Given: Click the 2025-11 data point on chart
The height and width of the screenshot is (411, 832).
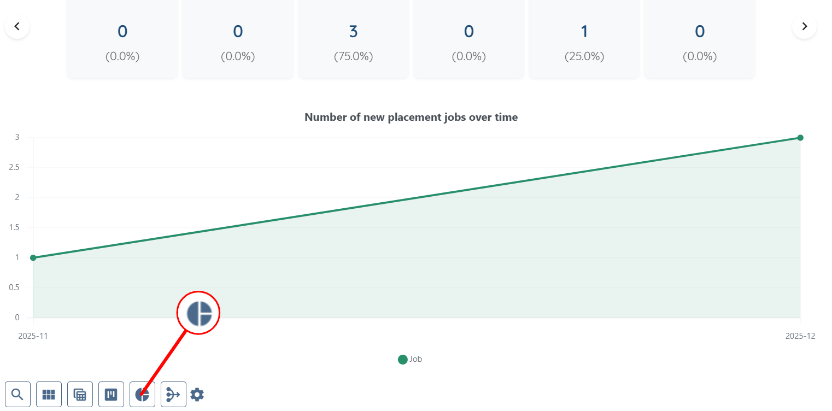Looking at the screenshot, I should point(33,257).
